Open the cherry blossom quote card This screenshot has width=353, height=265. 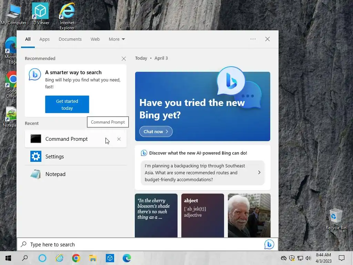(x=156, y=215)
